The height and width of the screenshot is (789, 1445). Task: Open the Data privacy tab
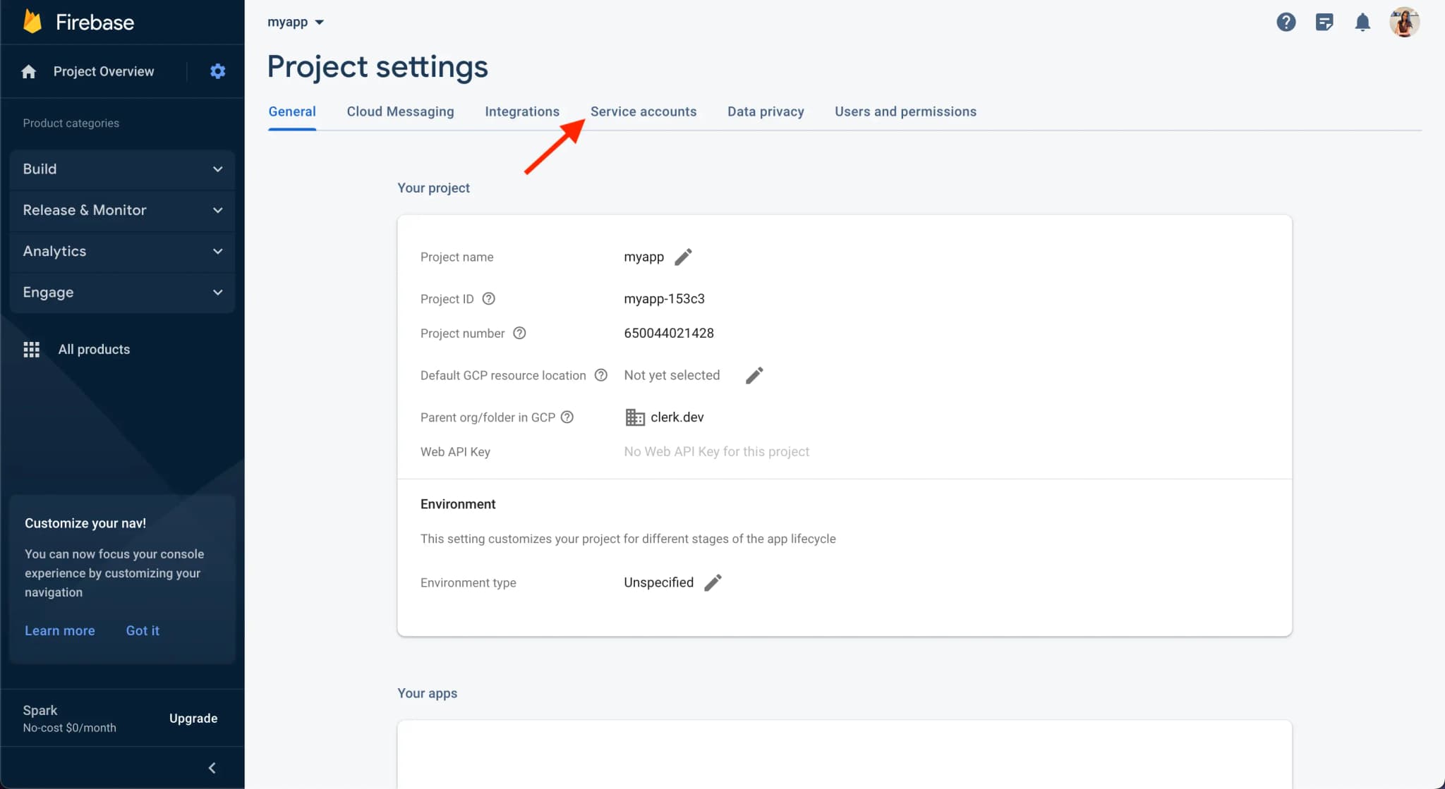[x=766, y=111]
